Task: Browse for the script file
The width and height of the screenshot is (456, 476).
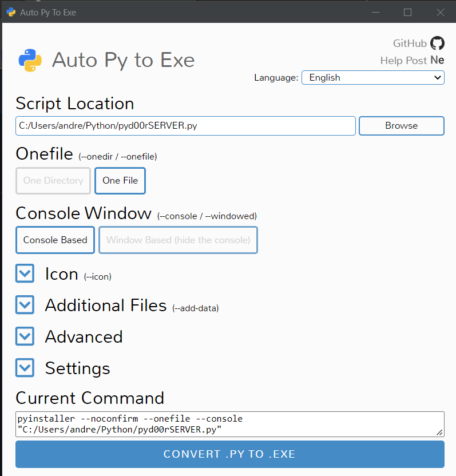Action: [402, 126]
